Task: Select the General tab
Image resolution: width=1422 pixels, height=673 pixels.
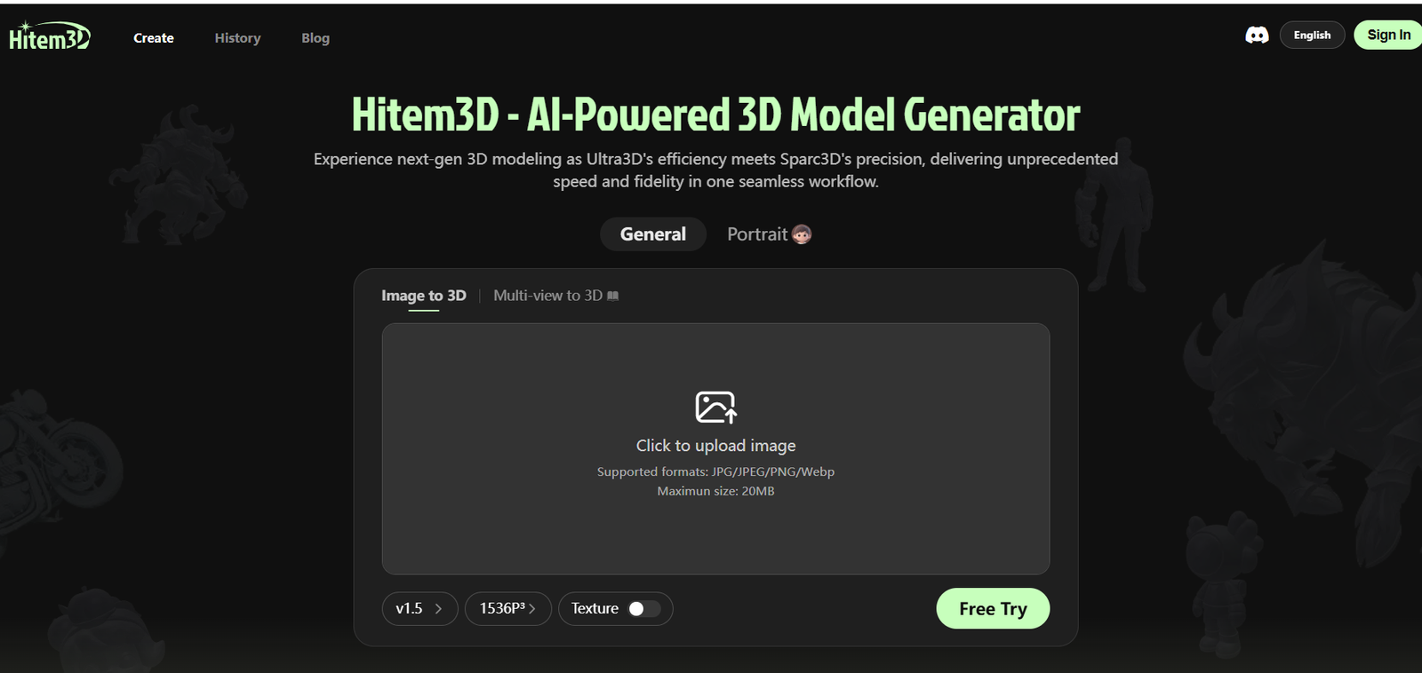Action: [x=653, y=234]
